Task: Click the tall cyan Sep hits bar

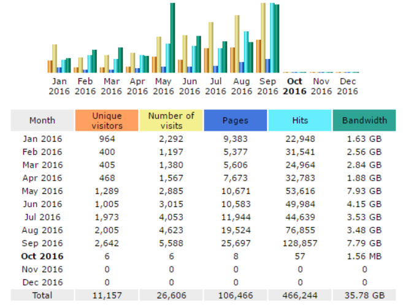Action: click(x=272, y=38)
